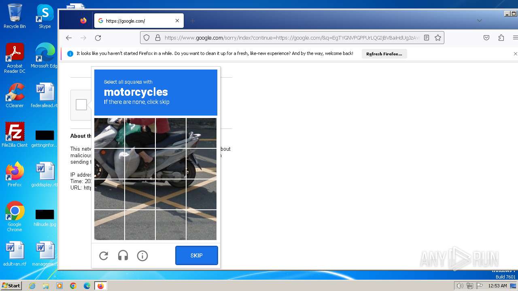Image resolution: width=518 pixels, height=291 pixels.
Task: Open the Windows Start menu
Action: [11, 285]
